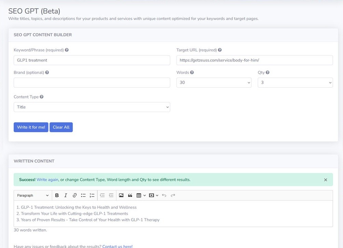Screen dimensions: 343x248
Task: Toggle bold formatting in the editor
Action: [x=57, y=196]
